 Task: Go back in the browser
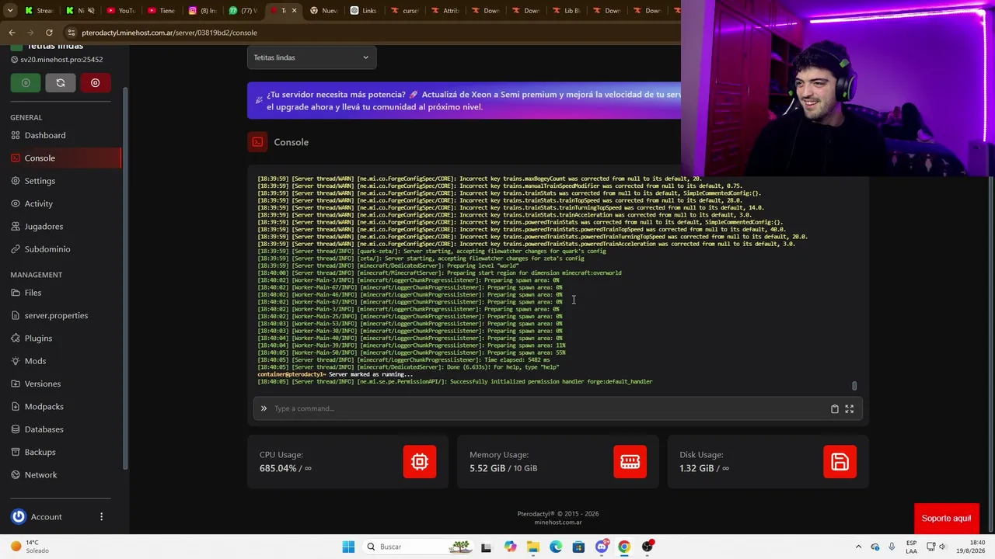[x=12, y=33]
